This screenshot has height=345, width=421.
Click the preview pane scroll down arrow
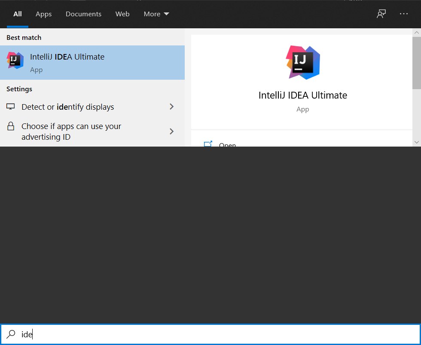[417, 142]
